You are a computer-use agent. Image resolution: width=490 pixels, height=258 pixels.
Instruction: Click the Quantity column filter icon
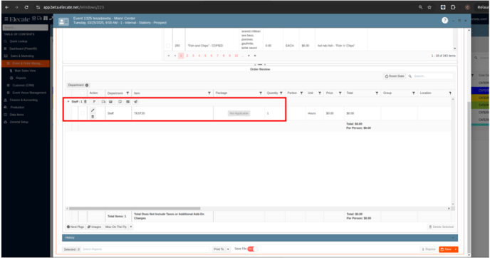[281, 93]
